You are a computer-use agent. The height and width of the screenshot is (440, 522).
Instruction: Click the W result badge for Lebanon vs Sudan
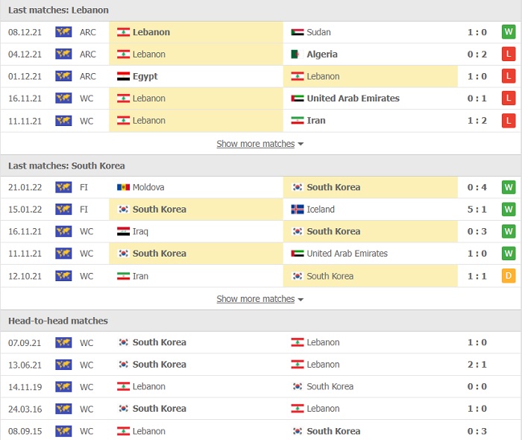[x=509, y=32]
